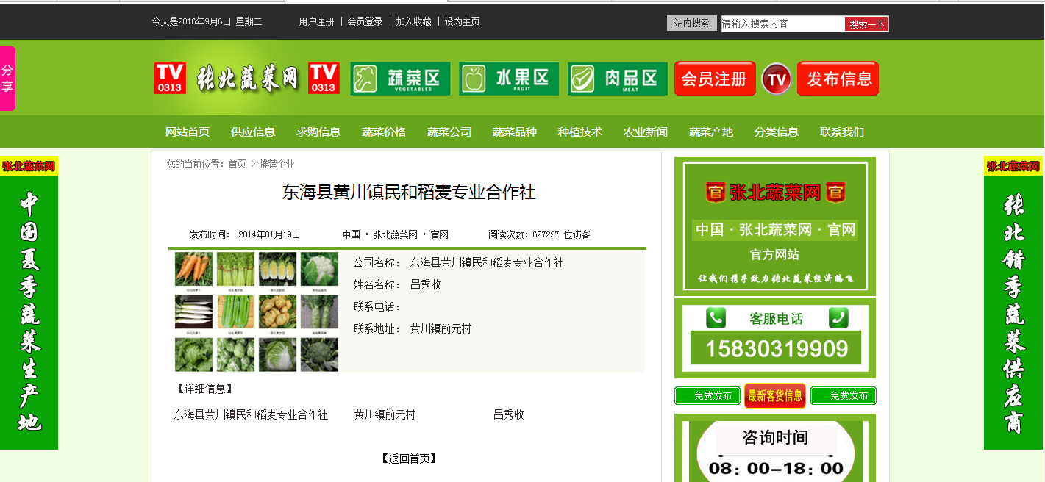Image resolution: width=1045 pixels, height=482 pixels.
Task: Click the page title 东海县黄川镇民和稻麦专业合作社
Action: [x=409, y=193]
